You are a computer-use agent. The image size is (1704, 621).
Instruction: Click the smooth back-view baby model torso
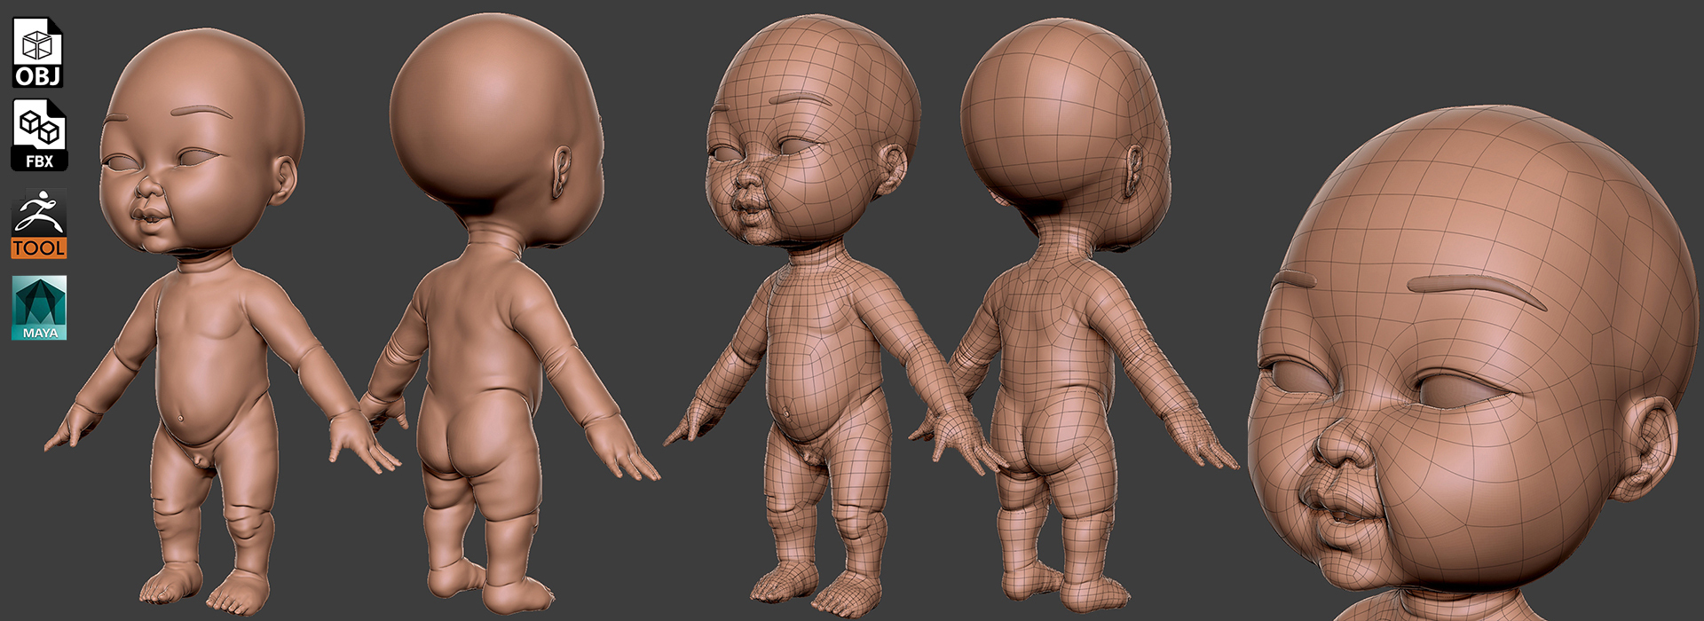[479, 337]
